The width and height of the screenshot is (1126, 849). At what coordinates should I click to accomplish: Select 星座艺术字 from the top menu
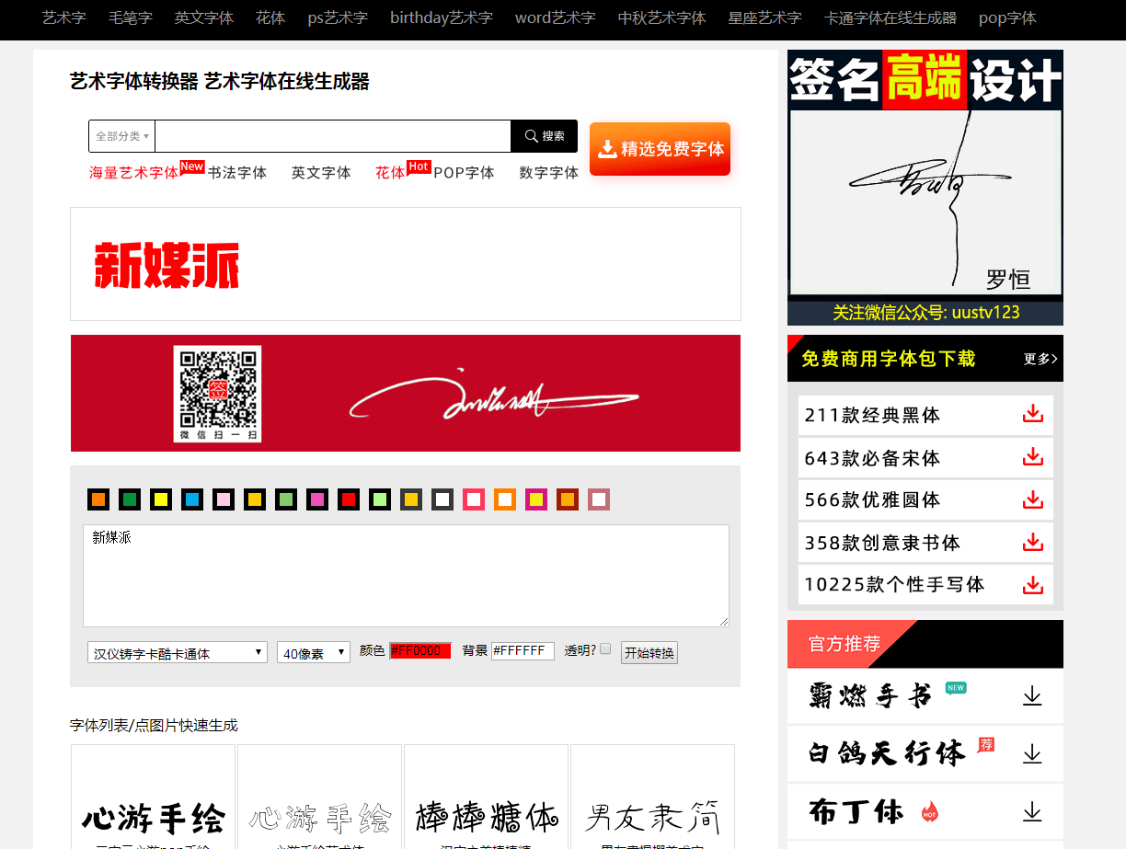click(764, 17)
